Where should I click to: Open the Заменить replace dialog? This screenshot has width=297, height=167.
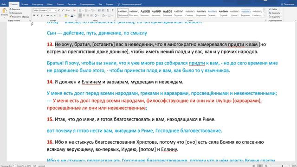point(274,13)
